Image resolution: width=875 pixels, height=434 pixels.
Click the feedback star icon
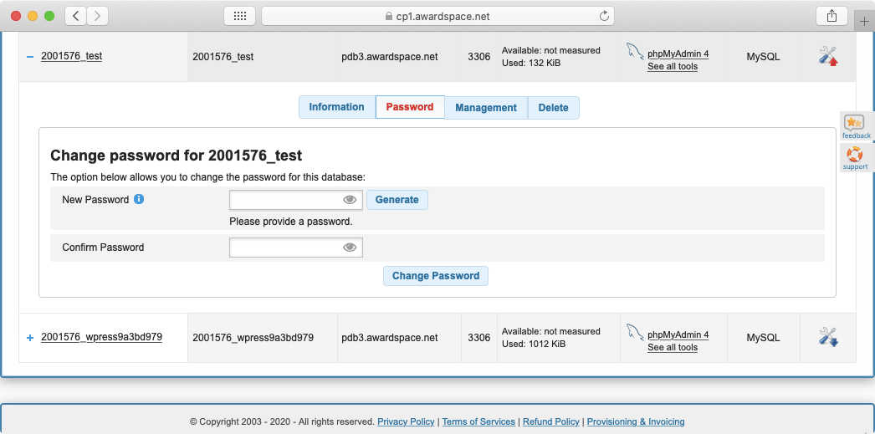pyautogui.click(x=855, y=123)
